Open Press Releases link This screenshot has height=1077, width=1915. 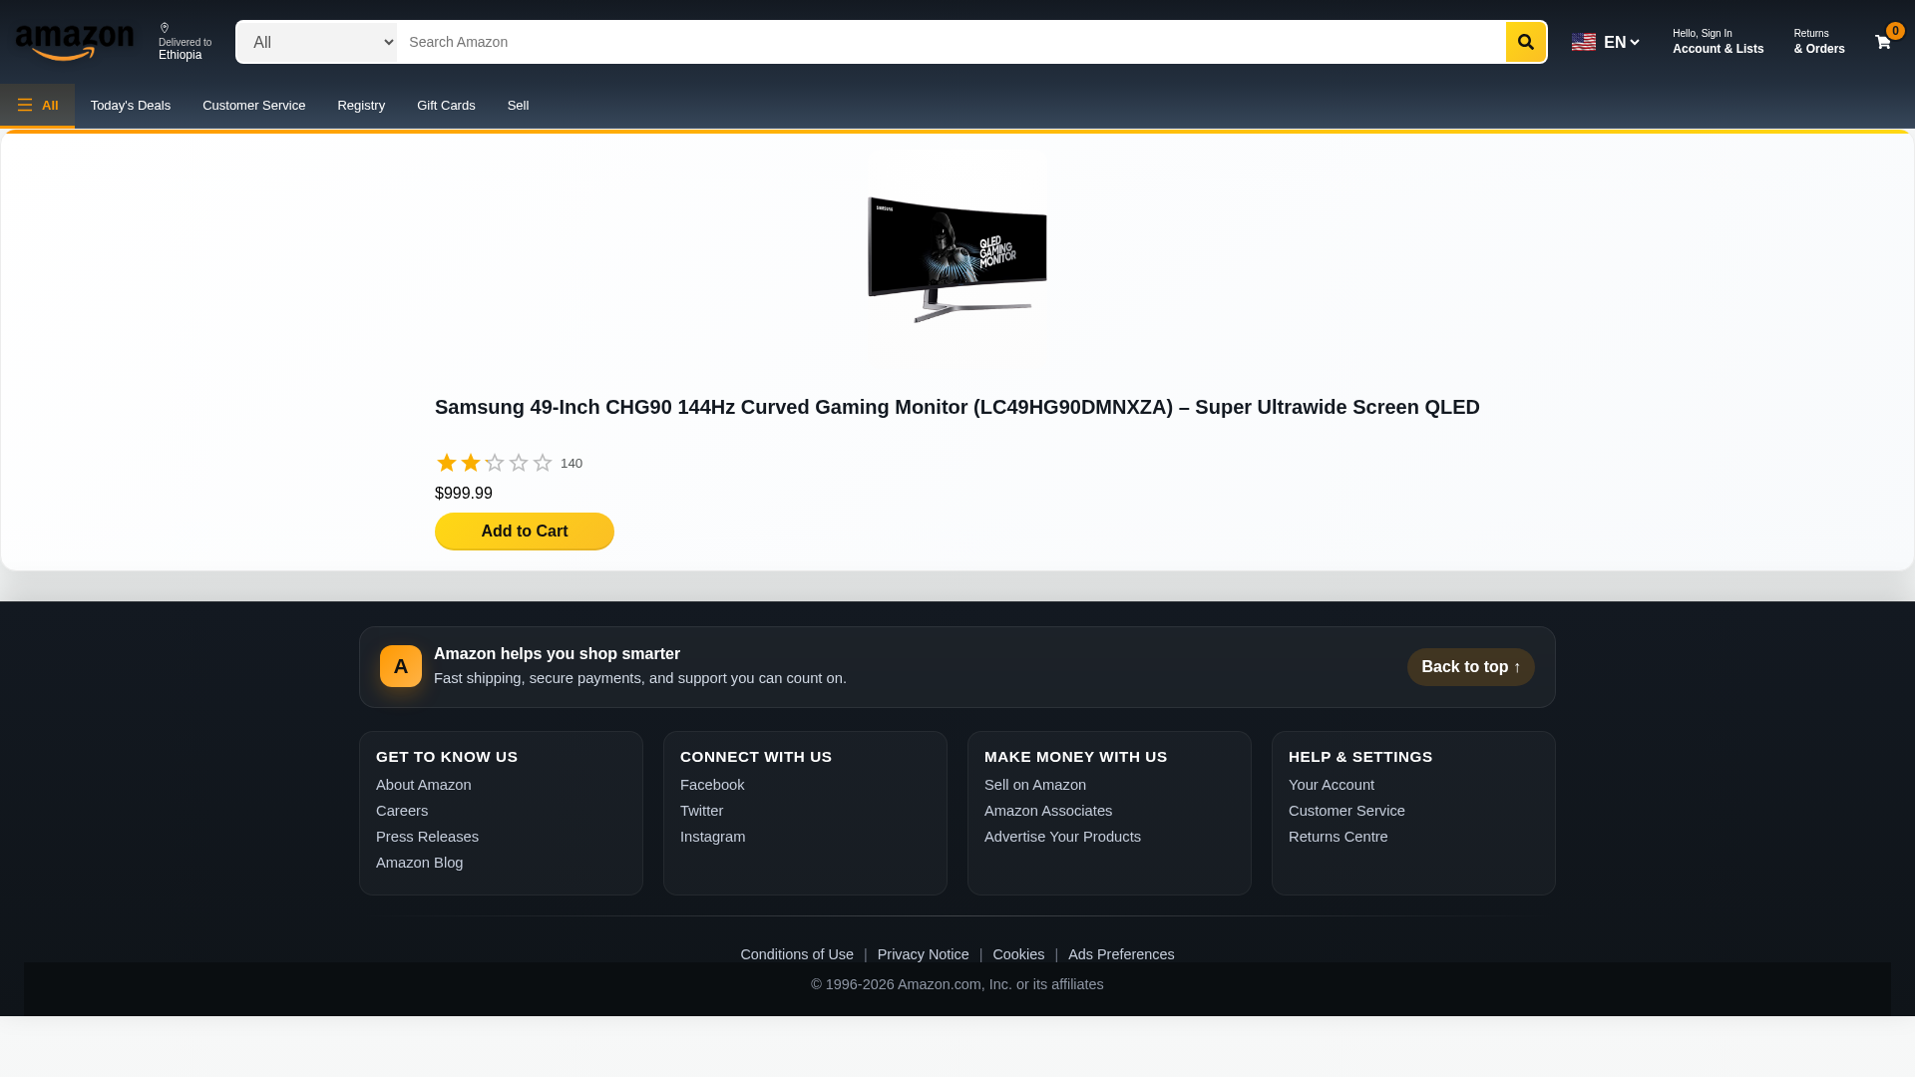click(x=427, y=837)
